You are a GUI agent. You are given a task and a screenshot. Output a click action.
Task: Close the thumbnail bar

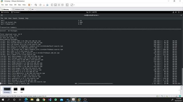tap(182, 87)
